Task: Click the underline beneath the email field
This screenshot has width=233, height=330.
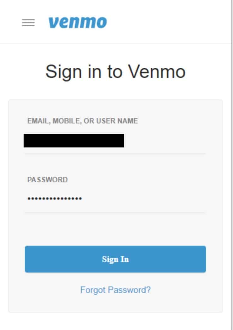Action: pos(115,154)
